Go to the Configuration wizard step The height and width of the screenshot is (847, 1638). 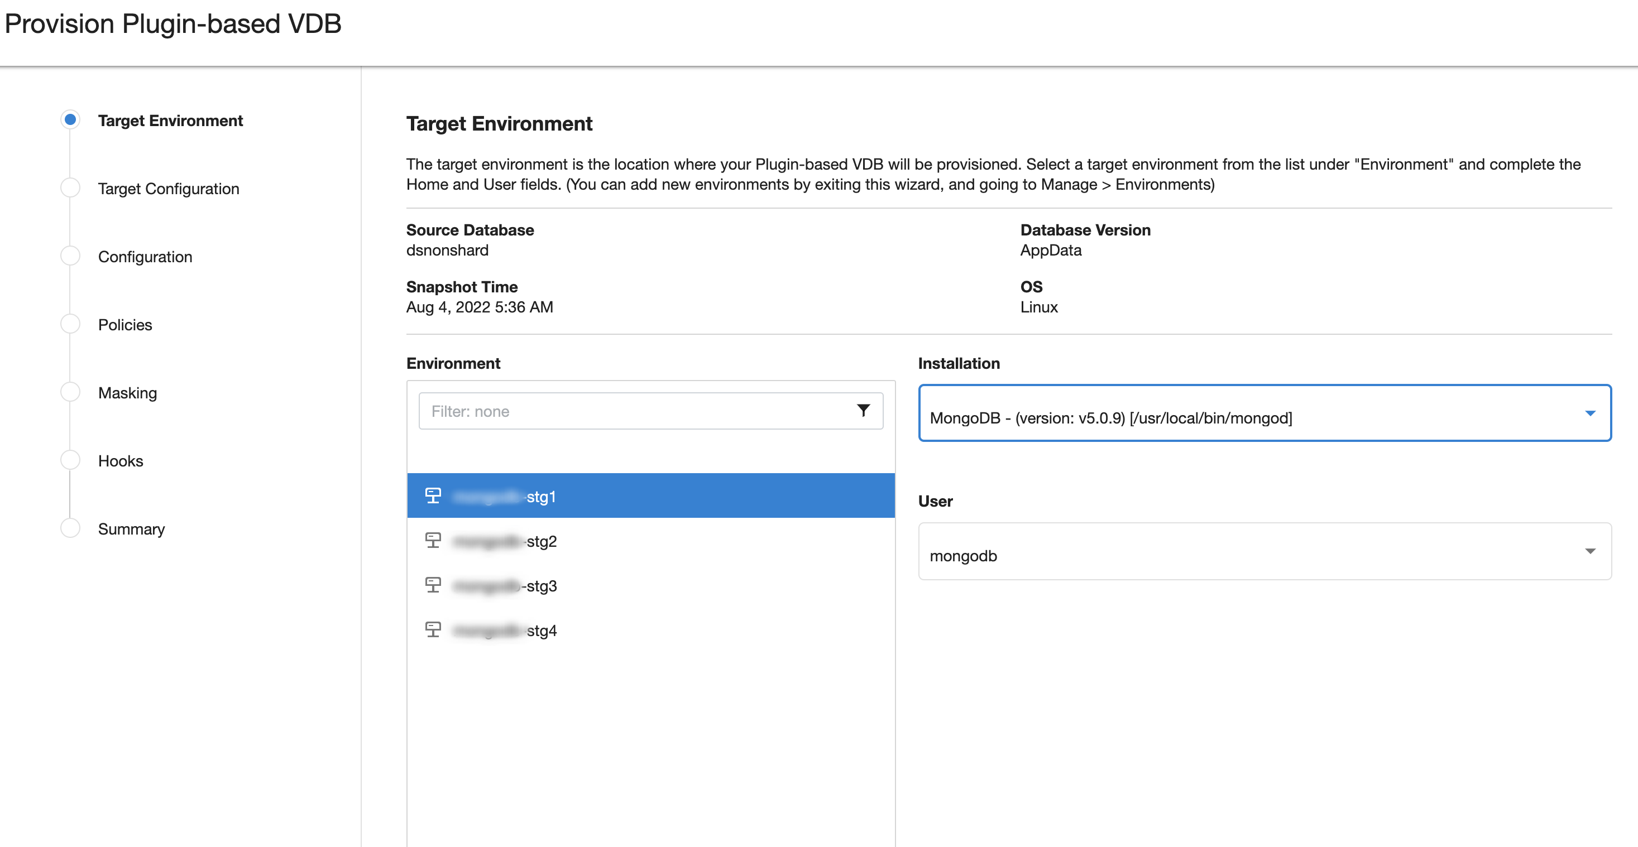pos(145,257)
